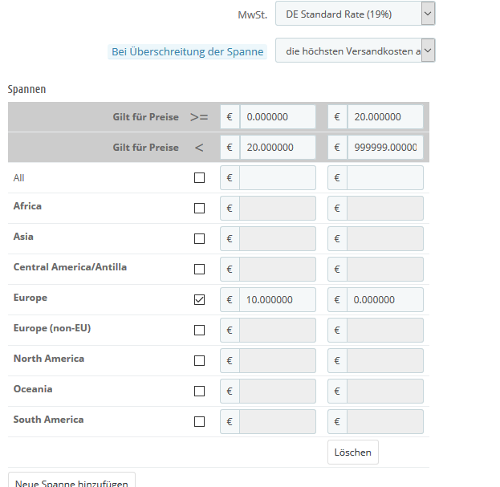Enable the Africa zone checkbox

tap(200, 209)
